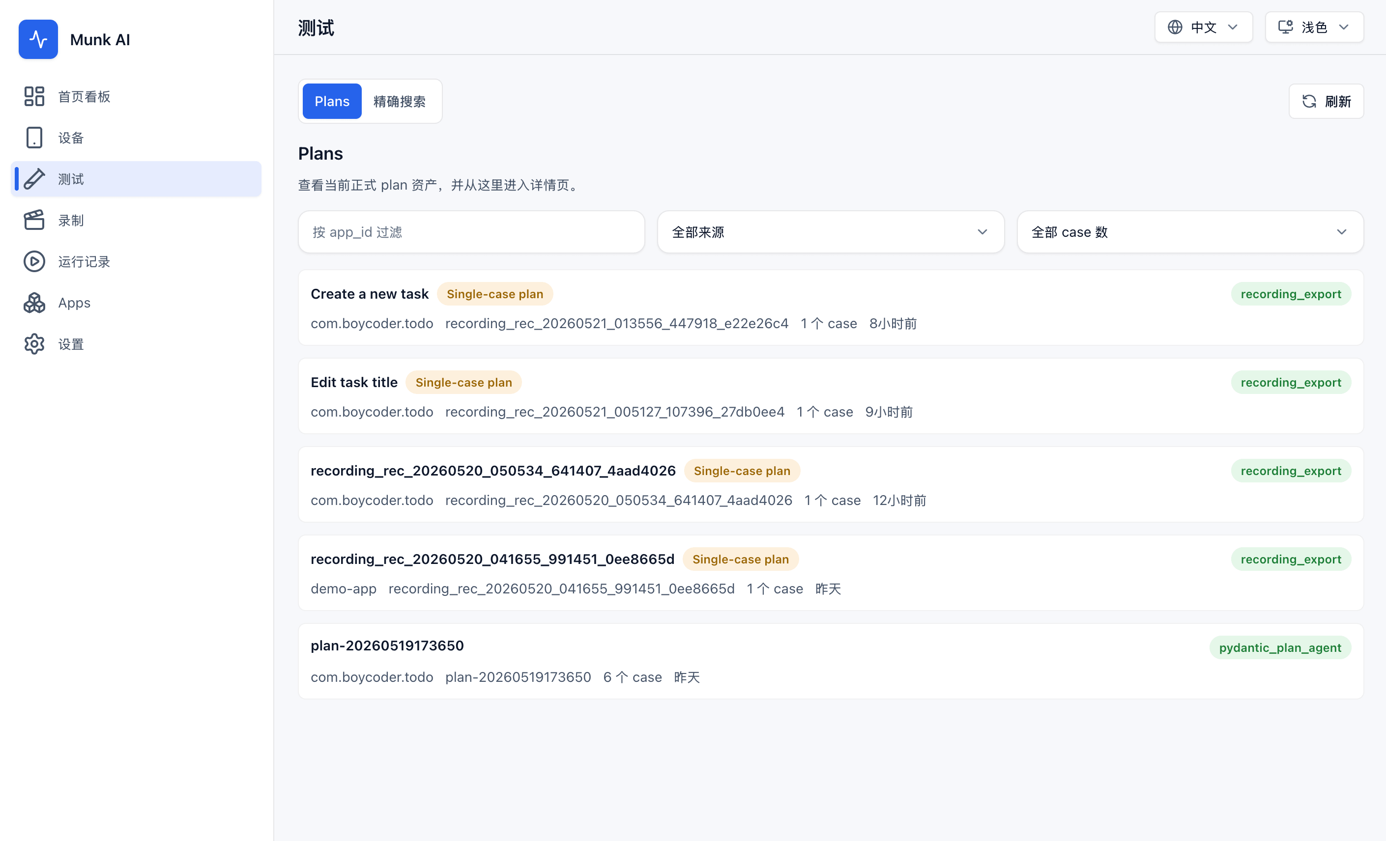Image resolution: width=1386 pixels, height=841 pixels.
Task: Open the plan-20260519173650 plan title
Action: pyautogui.click(x=388, y=645)
